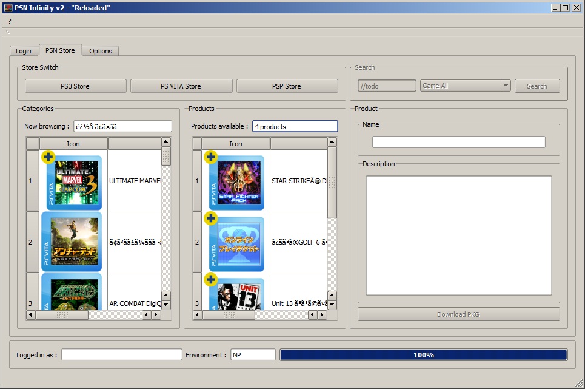
Task: Click the Search button
Action: click(x=537, y=86)
